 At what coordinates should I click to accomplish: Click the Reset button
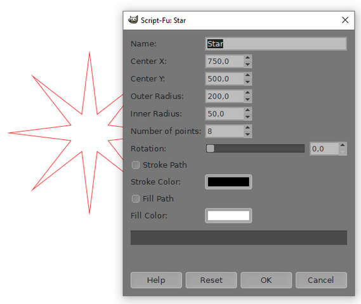point(211,280)
